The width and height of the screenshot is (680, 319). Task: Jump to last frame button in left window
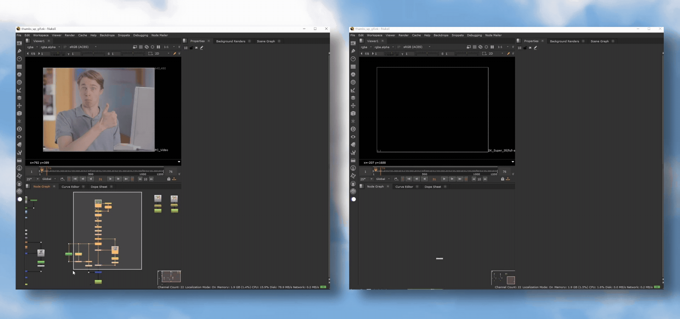pyautogui.click(x=126, y=179)
